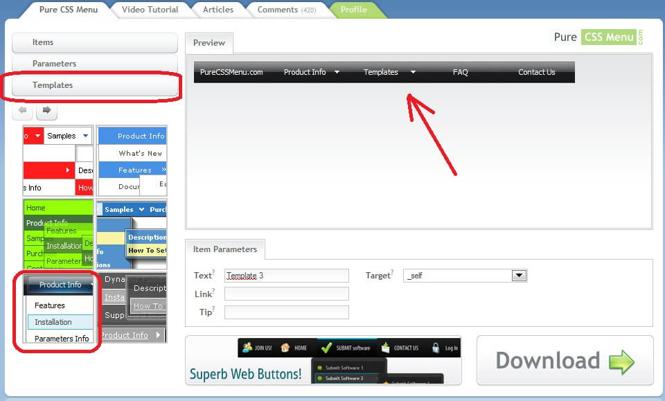Click the help mark next to Tip
Viewport: 665px width, 401px height.
tap(213, 308)
